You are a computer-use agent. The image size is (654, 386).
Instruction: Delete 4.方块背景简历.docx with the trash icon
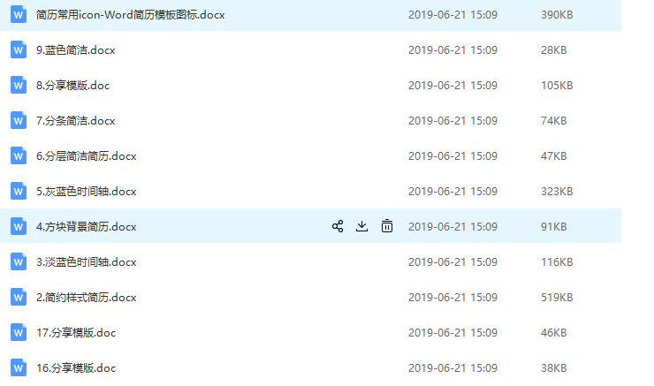coord(386,226)
